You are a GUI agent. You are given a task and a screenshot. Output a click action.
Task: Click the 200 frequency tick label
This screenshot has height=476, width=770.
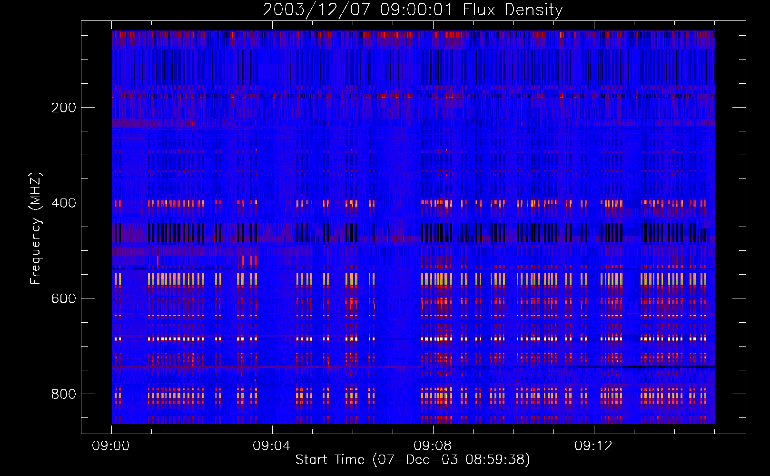pyautogui.click(x=64, y=108)
